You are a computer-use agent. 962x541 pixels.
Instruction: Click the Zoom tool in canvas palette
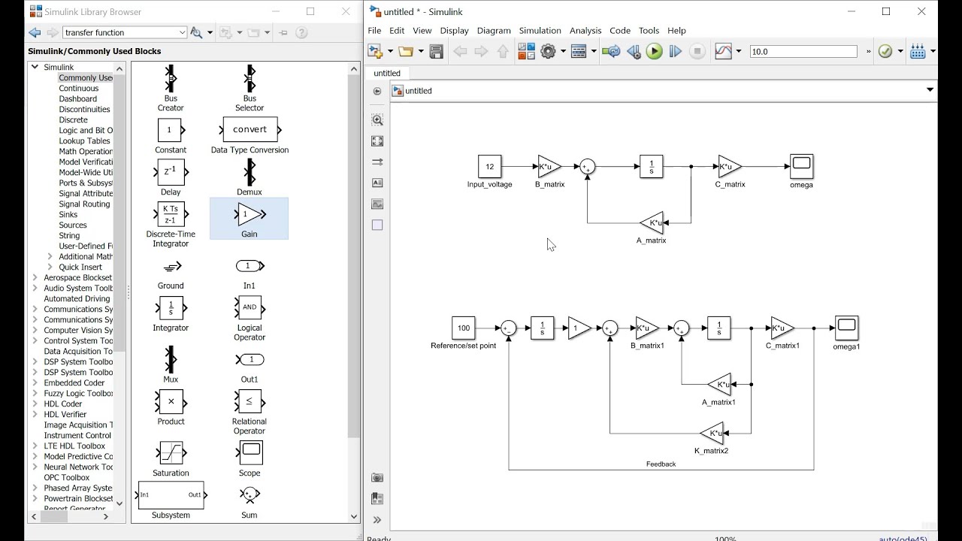[377, 119]
